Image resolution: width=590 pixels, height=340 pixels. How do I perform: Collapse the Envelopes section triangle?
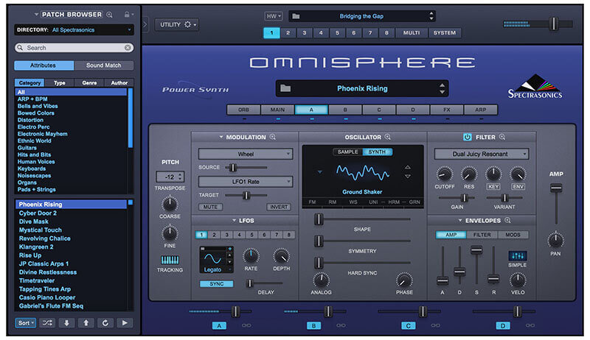coord(460,221)
